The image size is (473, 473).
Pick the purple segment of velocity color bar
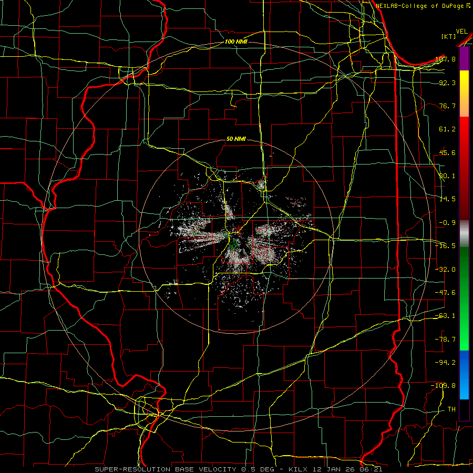(464, 59)
